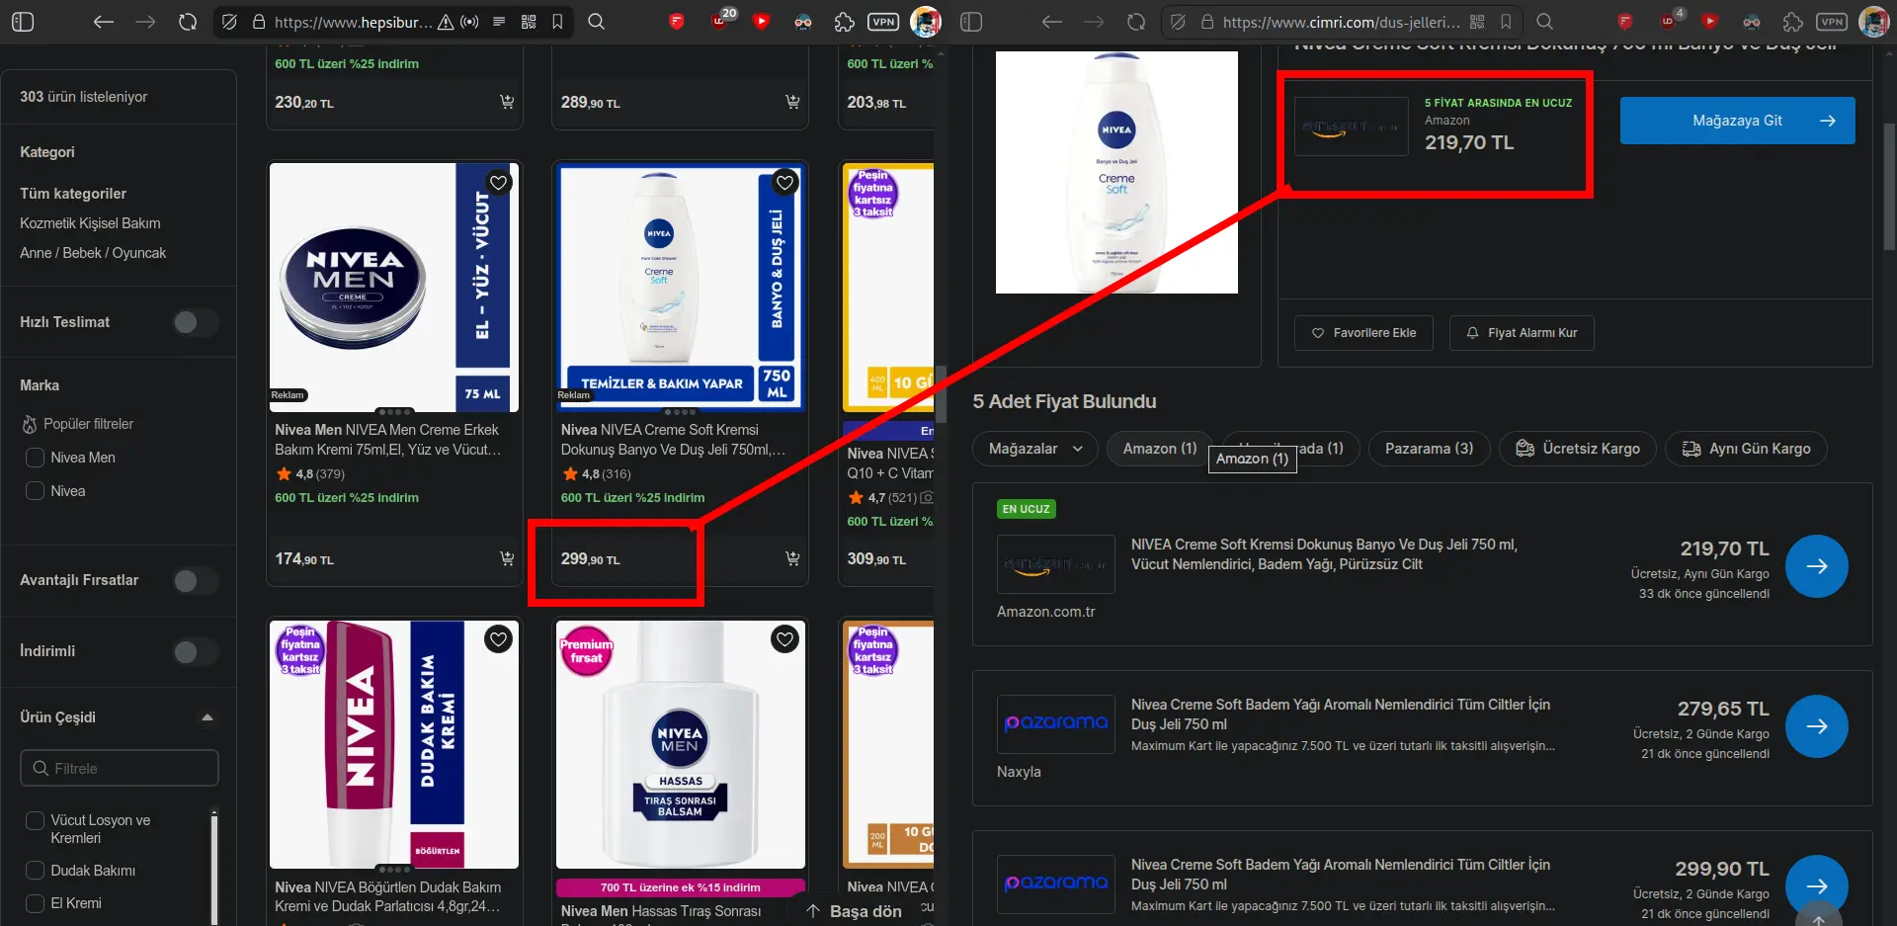Click the Cimri address bar URL

pyautogui.click(x=1341, y=22)
